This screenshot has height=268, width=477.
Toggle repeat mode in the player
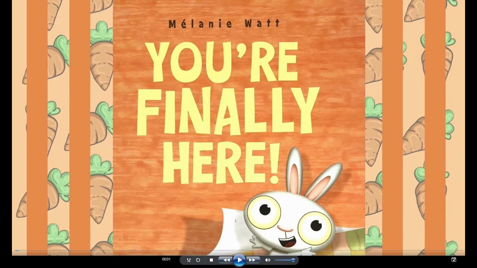pyautogui.click(x=198, y=260)
